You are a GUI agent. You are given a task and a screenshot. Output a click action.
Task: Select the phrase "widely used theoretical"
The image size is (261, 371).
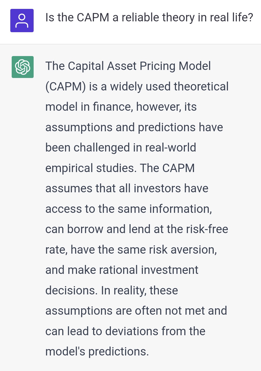pos(169,87)
